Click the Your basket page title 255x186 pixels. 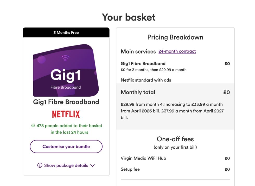(129, 17)
